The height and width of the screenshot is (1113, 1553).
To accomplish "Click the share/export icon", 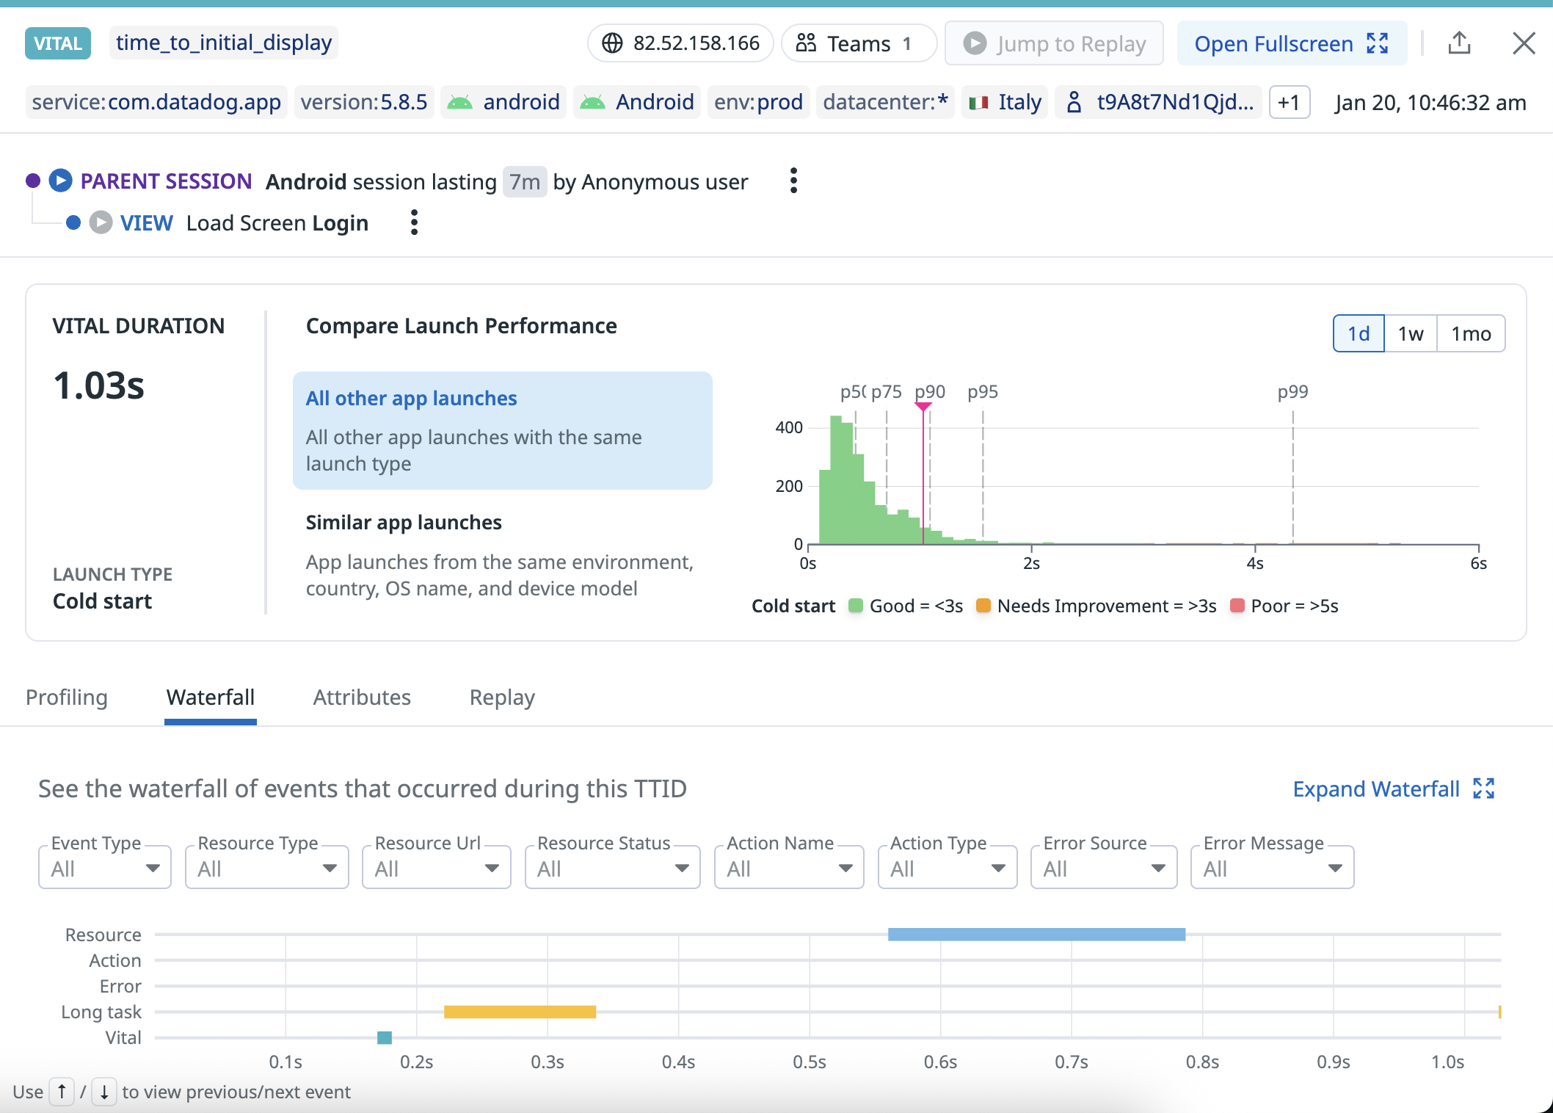I will tap(1459, 43).
